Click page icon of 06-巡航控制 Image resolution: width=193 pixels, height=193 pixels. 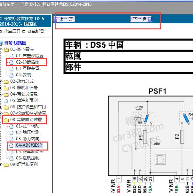point(12,158)
